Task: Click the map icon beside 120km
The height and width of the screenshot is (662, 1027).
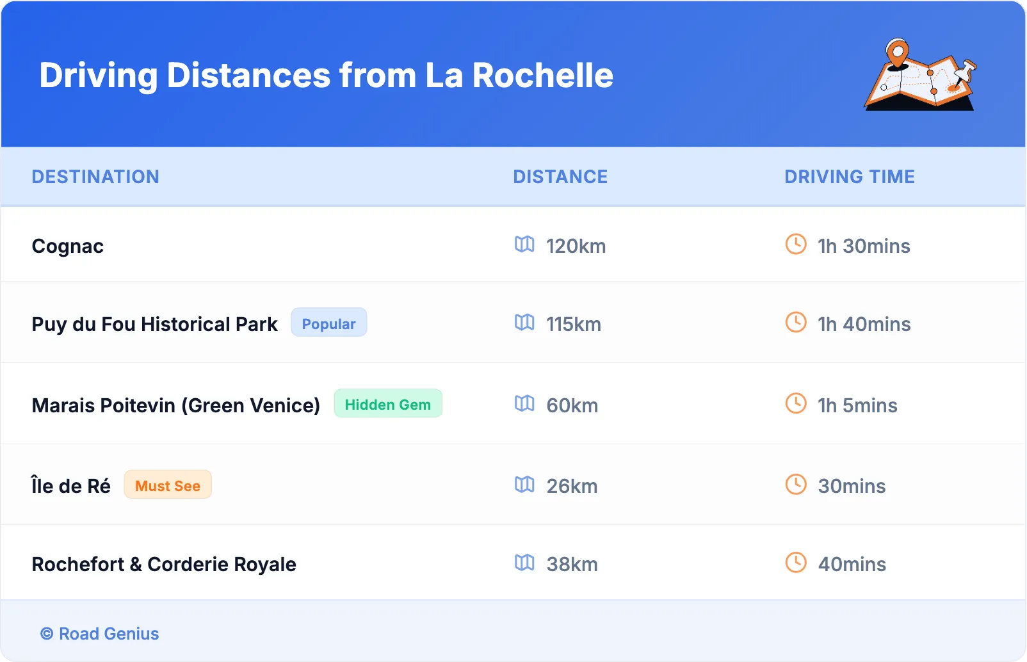Action: pyautogui.click(x=524, y=245)
